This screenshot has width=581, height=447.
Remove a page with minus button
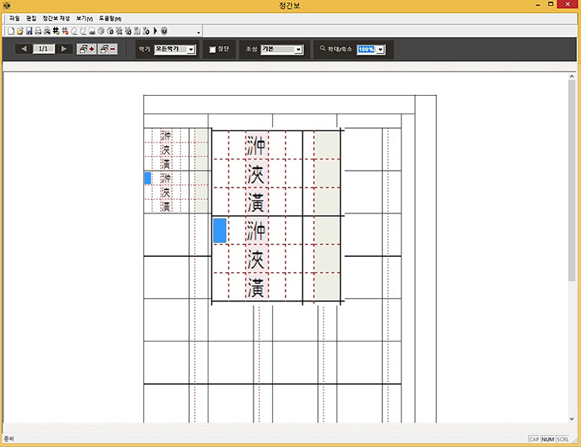[108, 48]
